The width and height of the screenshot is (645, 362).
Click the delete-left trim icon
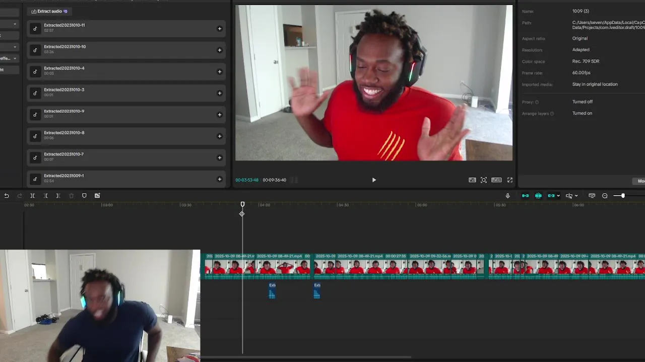coord(45,196)
